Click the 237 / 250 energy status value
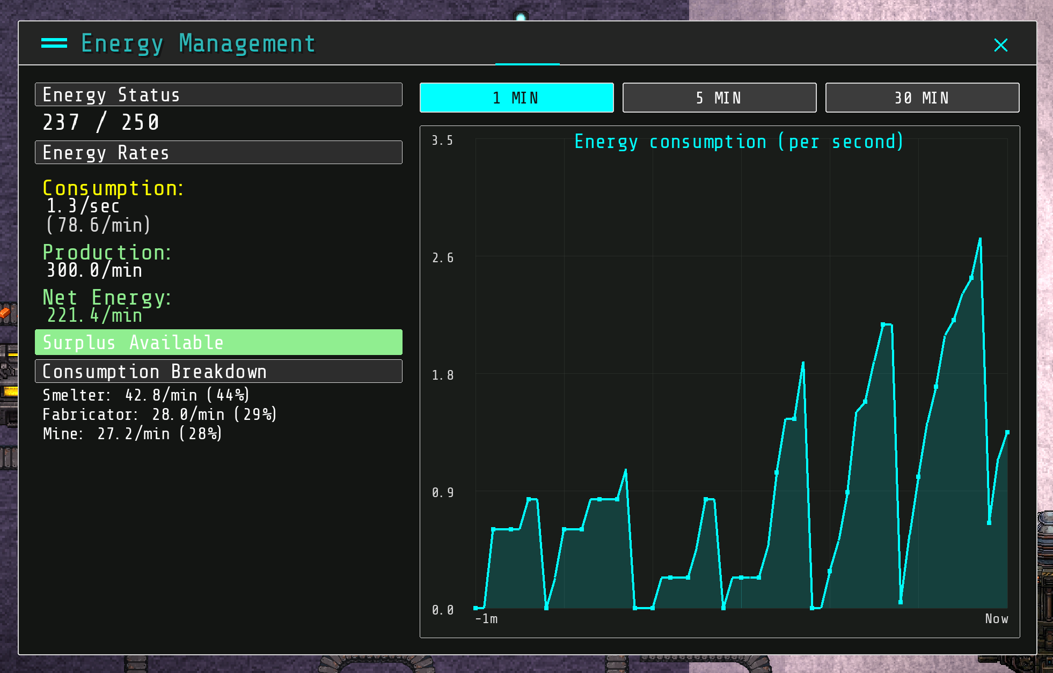 [x=101, y=123]
